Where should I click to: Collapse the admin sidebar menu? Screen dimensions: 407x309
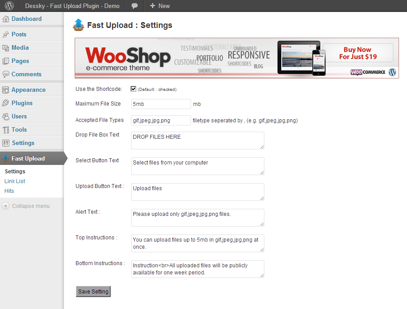(x=26, y=206)
